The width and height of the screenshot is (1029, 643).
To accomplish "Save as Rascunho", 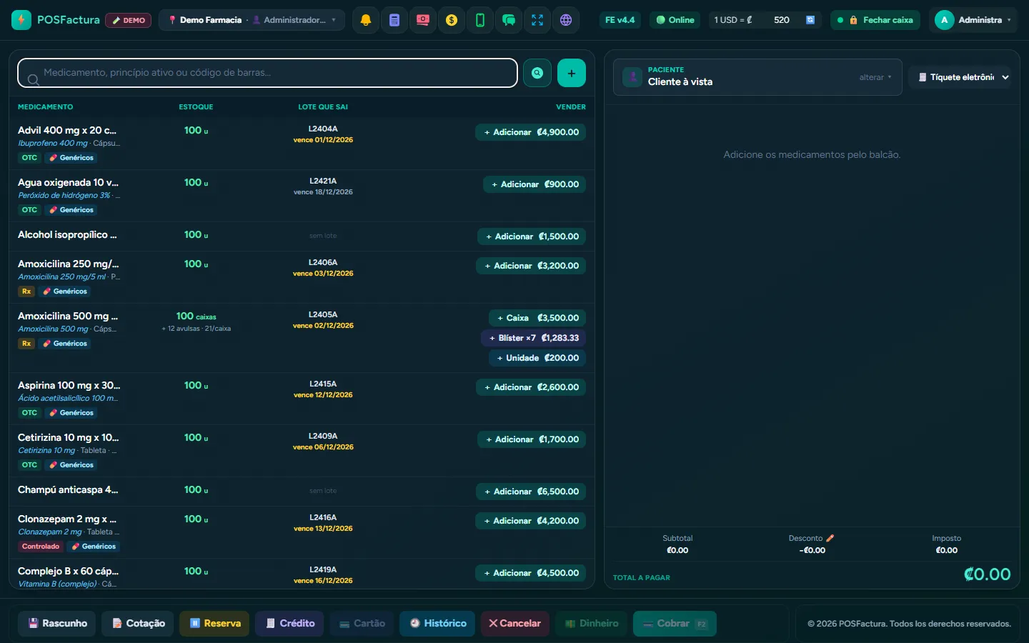I will pos(58,624).
